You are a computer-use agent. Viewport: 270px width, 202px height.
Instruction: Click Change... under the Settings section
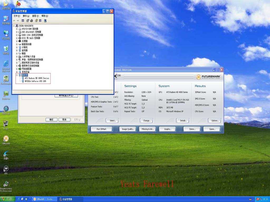tap(147, 120)
